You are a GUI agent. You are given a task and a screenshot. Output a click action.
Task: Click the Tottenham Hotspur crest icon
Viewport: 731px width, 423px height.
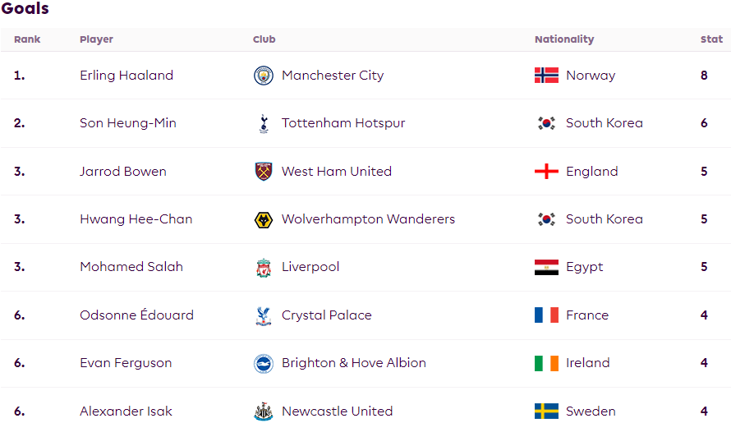[264, 123]
